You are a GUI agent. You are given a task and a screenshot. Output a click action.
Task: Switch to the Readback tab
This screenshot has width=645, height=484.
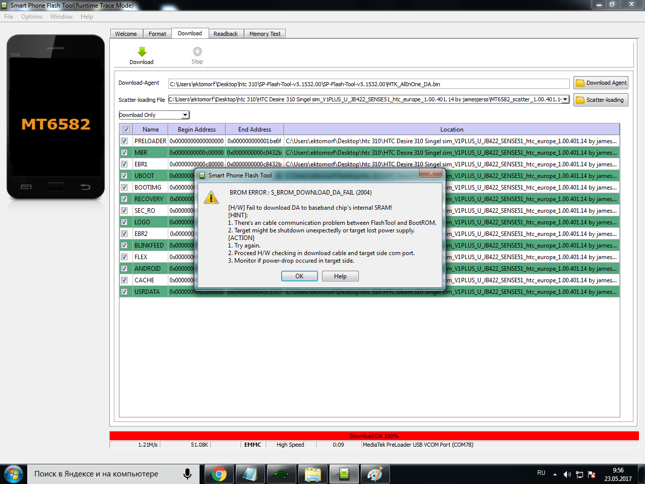[226, 34]
